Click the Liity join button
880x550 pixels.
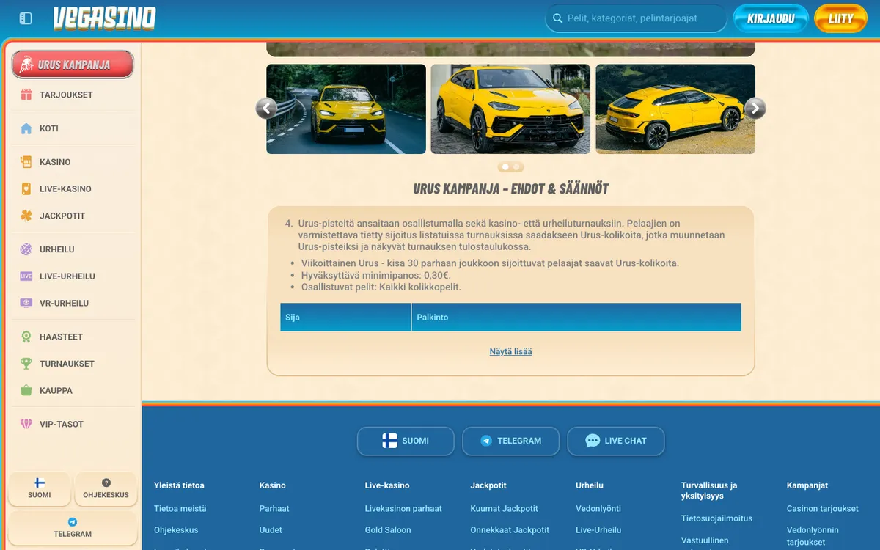[x=841, y=18]
